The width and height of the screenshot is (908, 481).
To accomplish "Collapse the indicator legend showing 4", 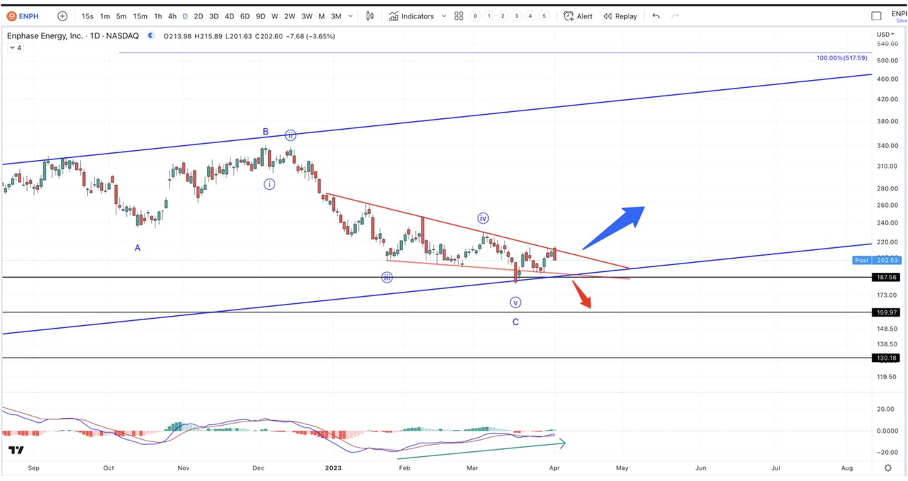I will (x=15, y=48).
